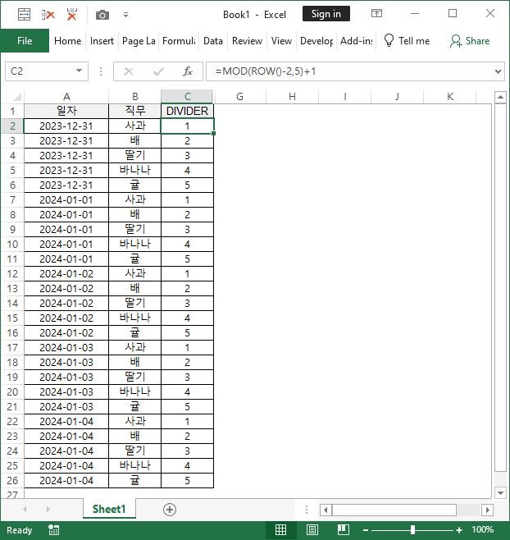
Task: Switch to Normal view
Action: coord(280,529)
